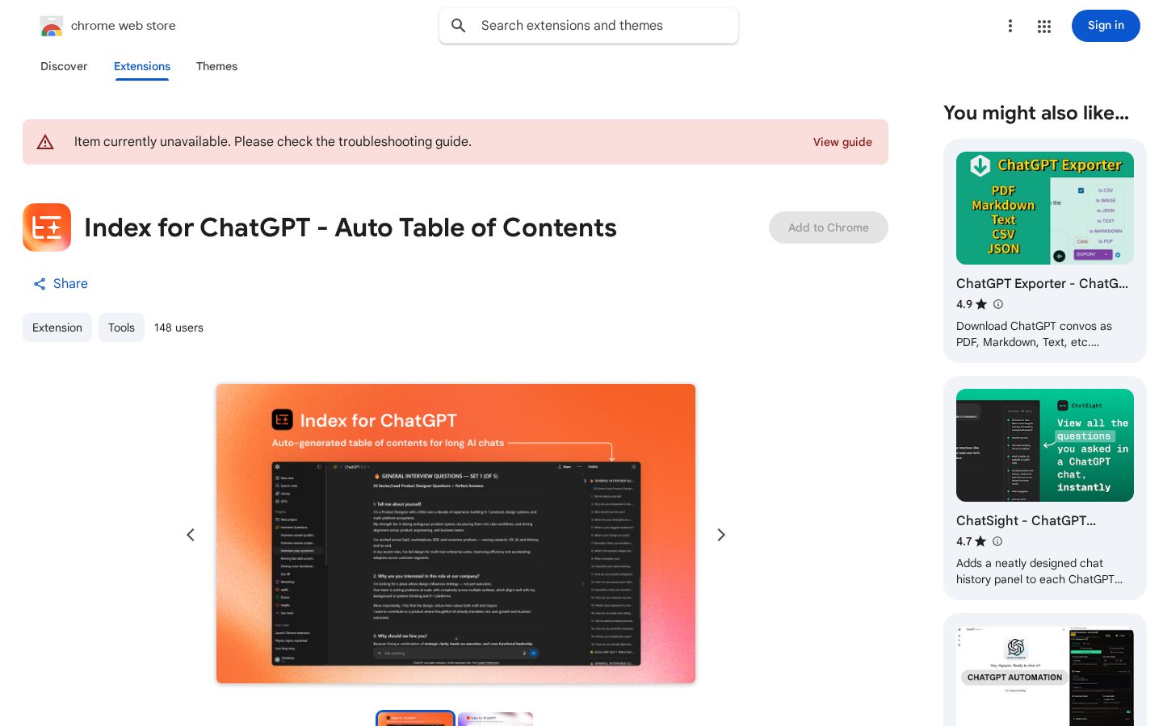Click the Share link
Screen dimensions: 1163x726
(61, 284)
